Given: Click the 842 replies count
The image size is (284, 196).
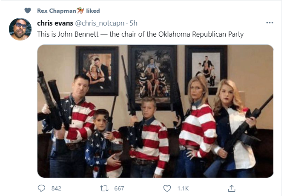Looking at the screenshot, I should pyautogui.click(x=56, y=188).
